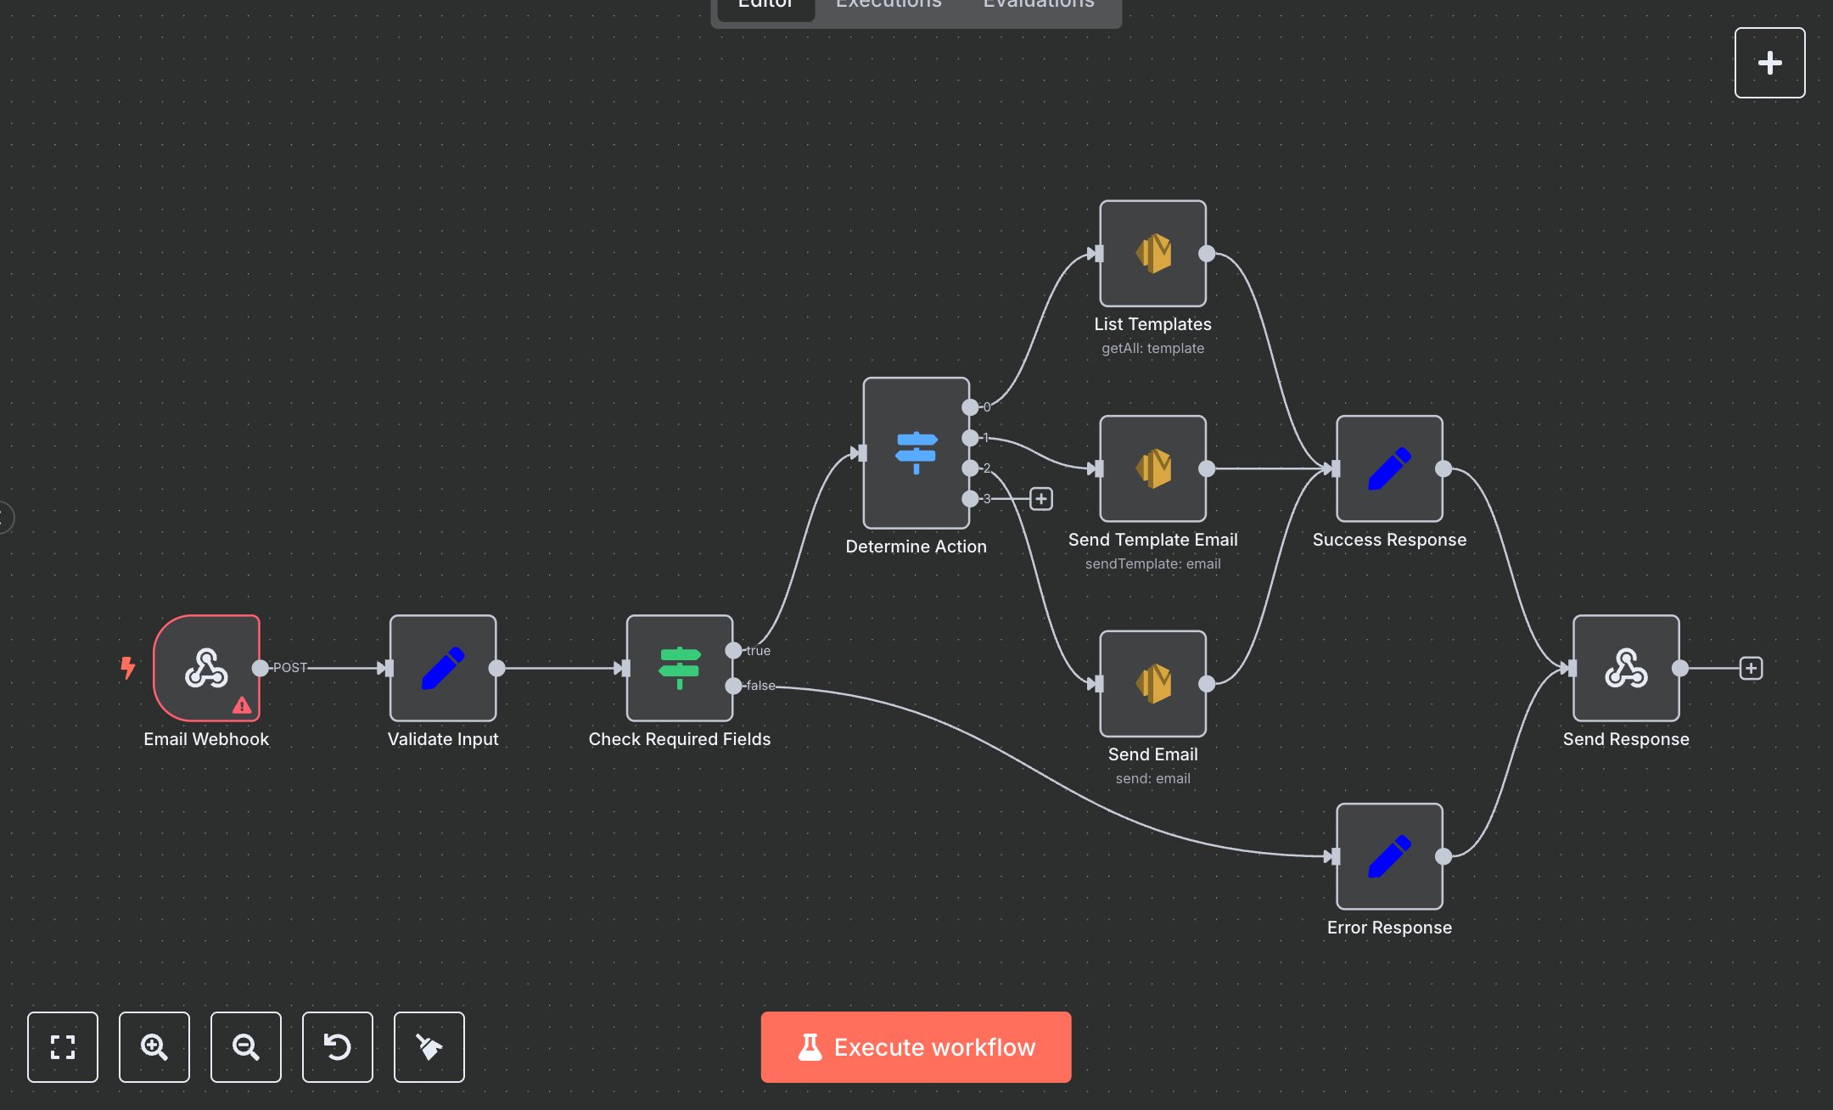Select the Email Webhook trigger node
The width and height of the screenshot is (1833, 1110).
(x=206, y=669)
